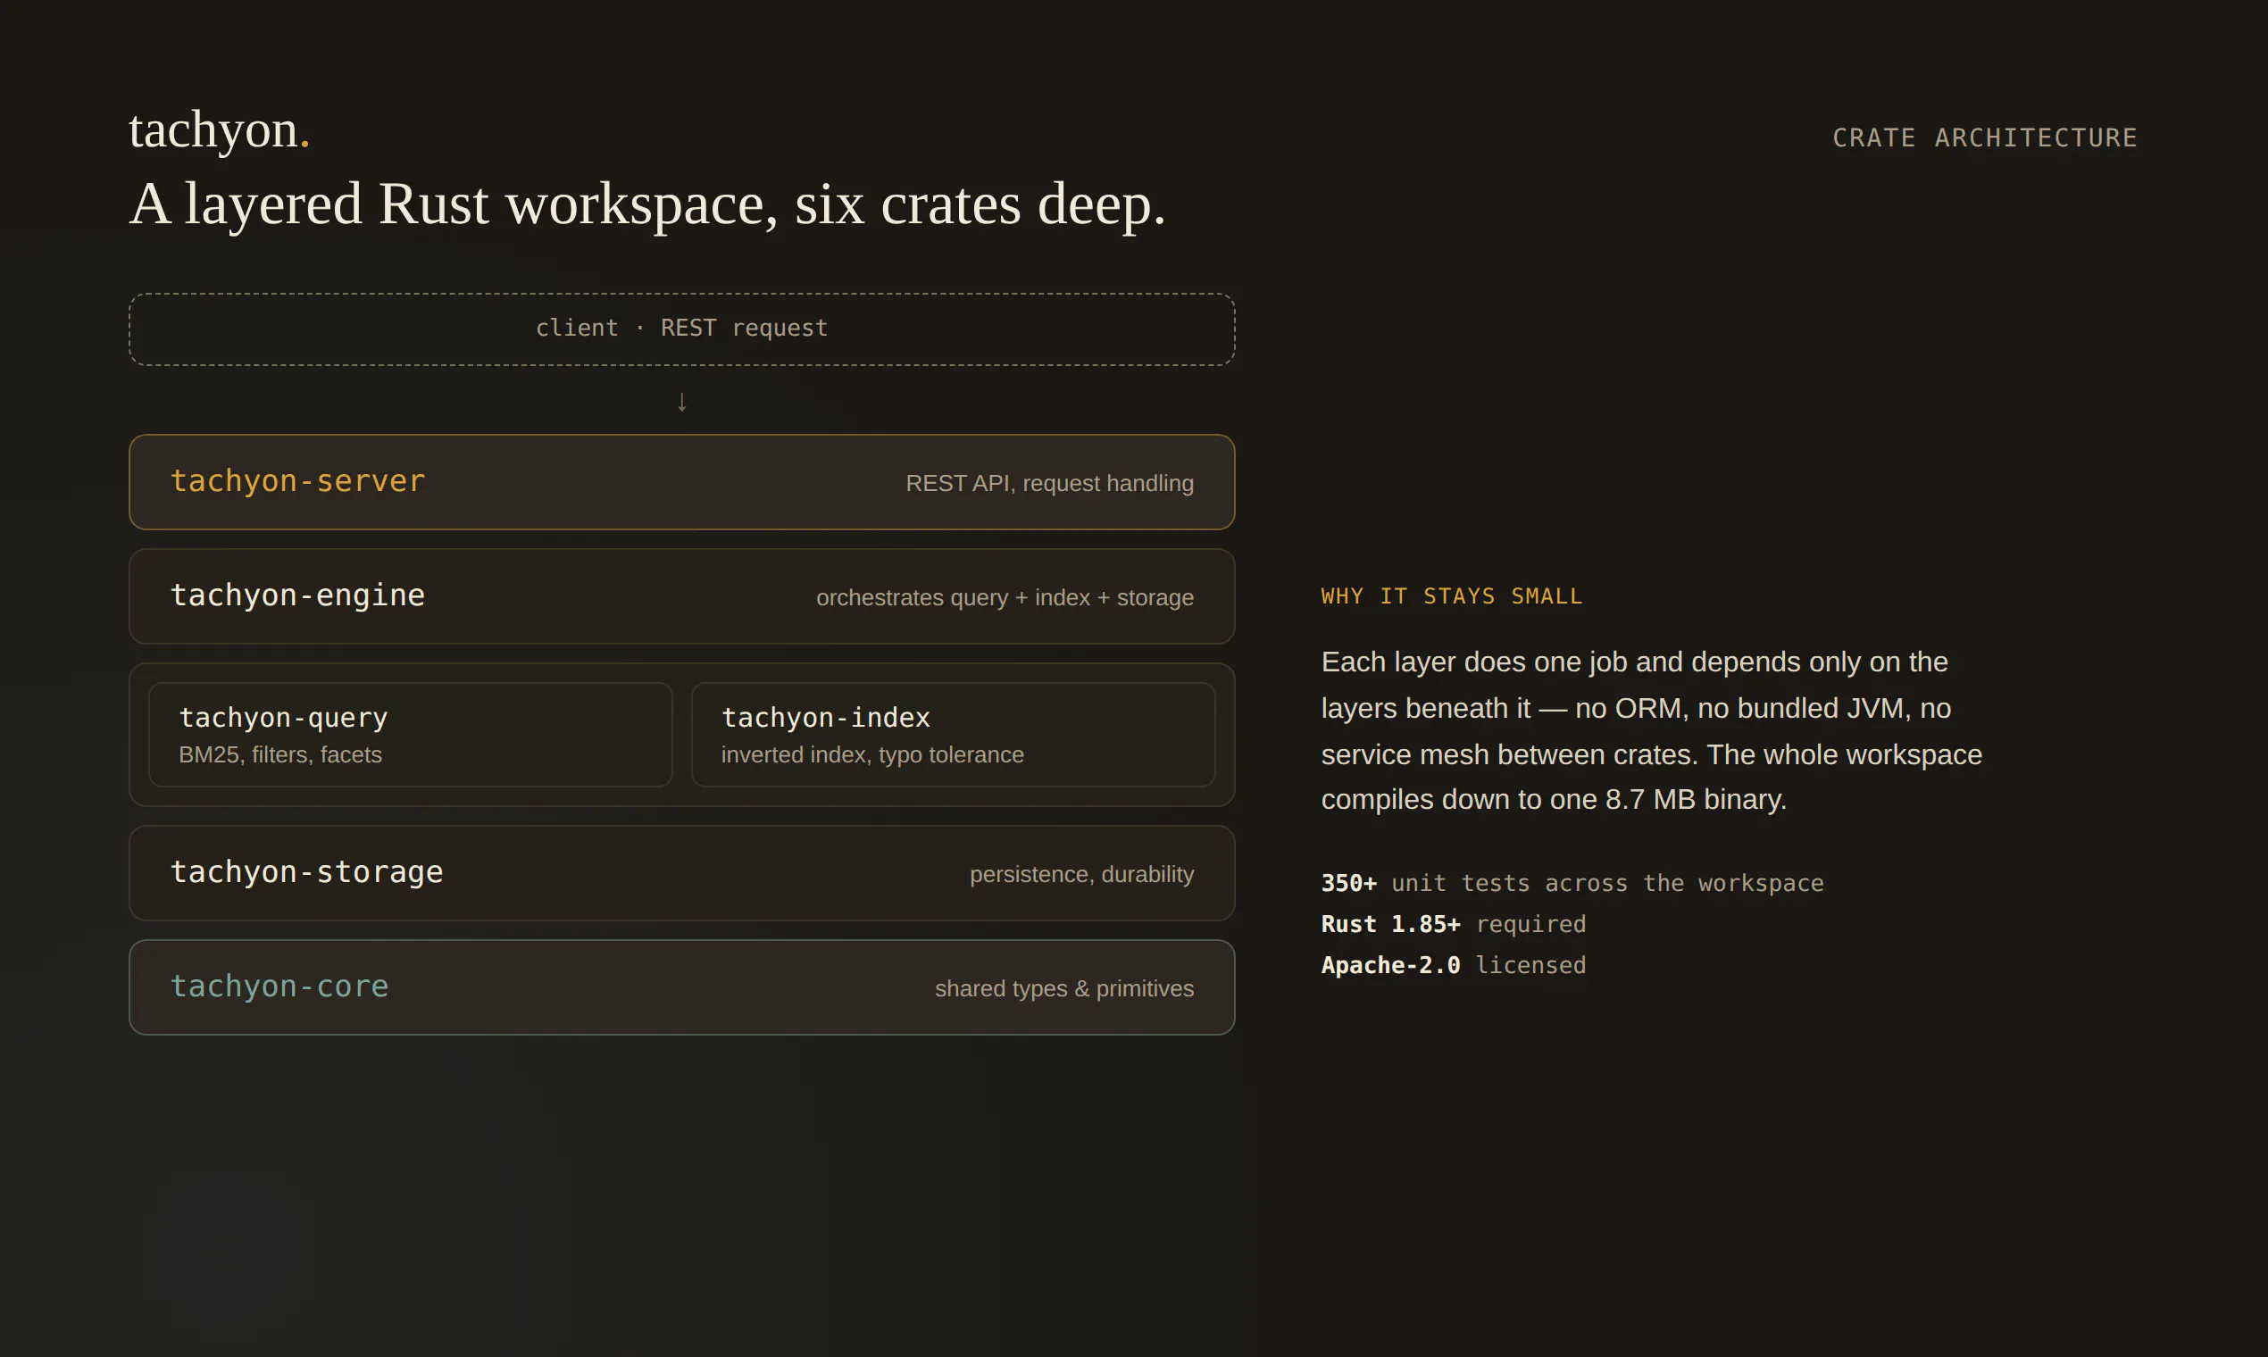Click 'orchestrates query + index + storage' text
This screenshot has width=2268, height=1357.
[x=1005, y=597]
